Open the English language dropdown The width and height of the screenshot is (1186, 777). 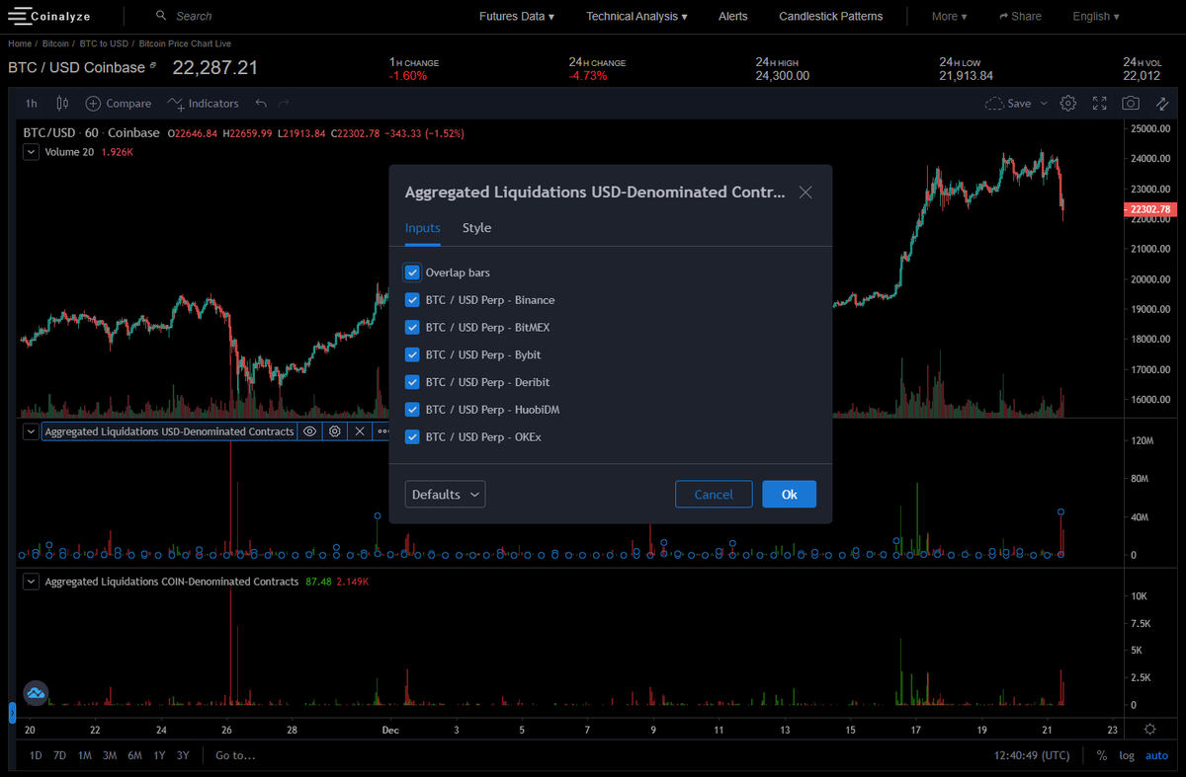pyautogui.click(x=1096, y=16)
